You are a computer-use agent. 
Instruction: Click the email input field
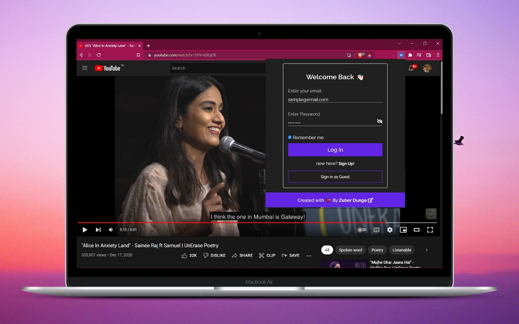(x=335, y=99)
